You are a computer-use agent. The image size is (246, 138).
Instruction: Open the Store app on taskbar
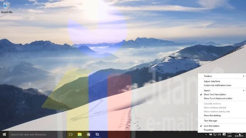[88, 135]
